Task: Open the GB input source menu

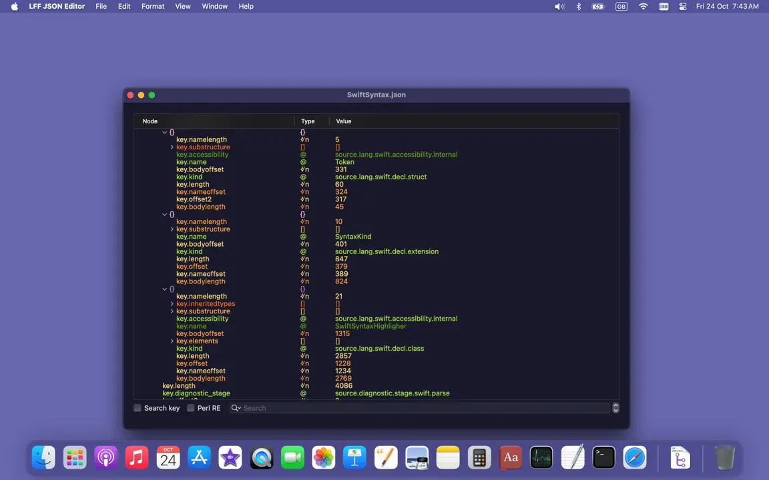Action: [x=621, y=7]
